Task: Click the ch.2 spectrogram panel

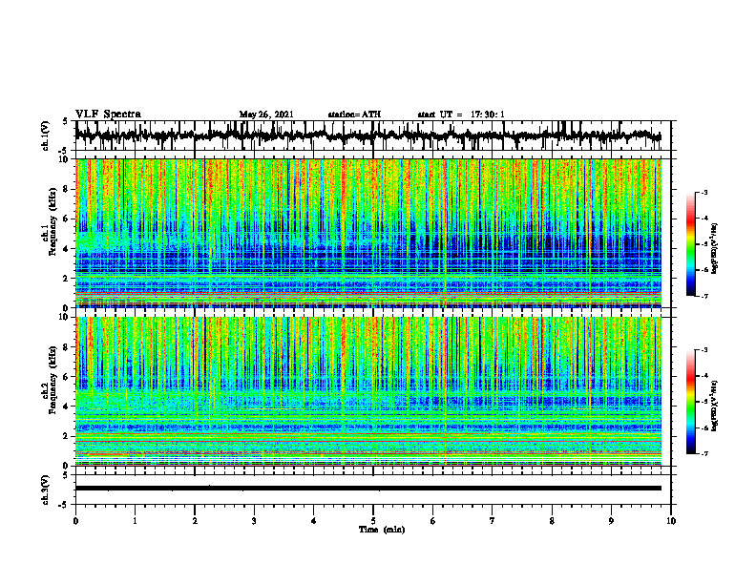Action: coord(368,391)
